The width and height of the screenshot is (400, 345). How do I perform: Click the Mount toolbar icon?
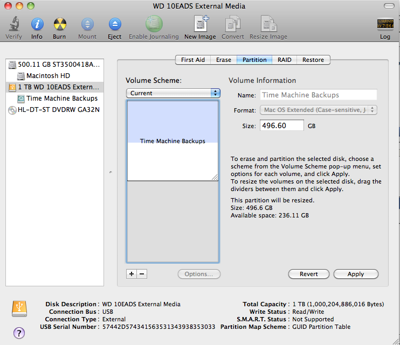[x=87, y=24]
